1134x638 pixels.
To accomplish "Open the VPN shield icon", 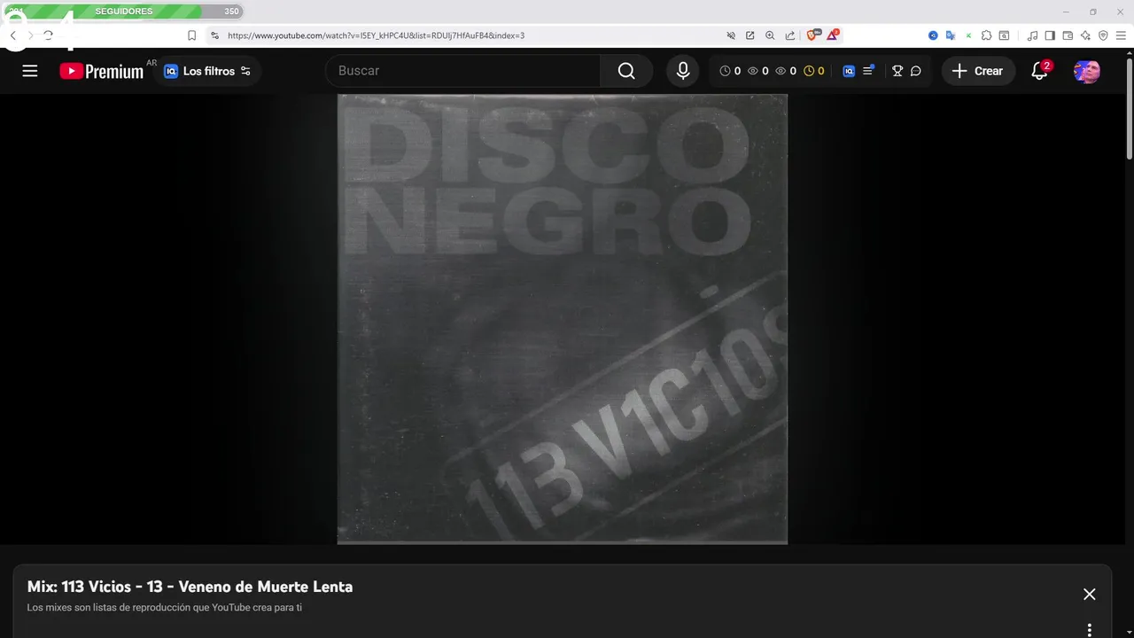I will coord(1103,35).
